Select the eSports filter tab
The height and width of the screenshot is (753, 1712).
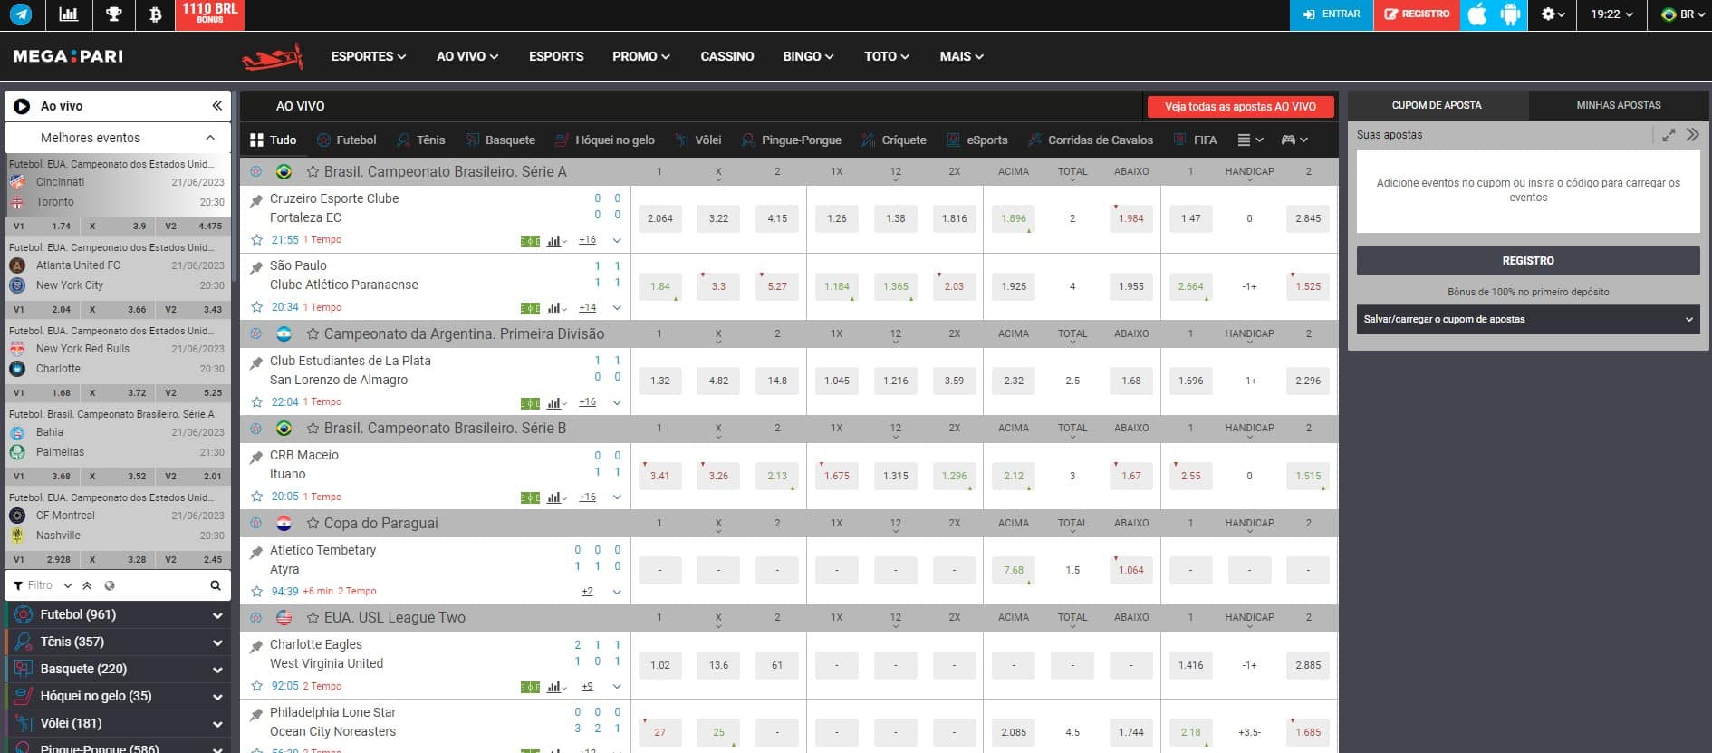click(976, 140)
